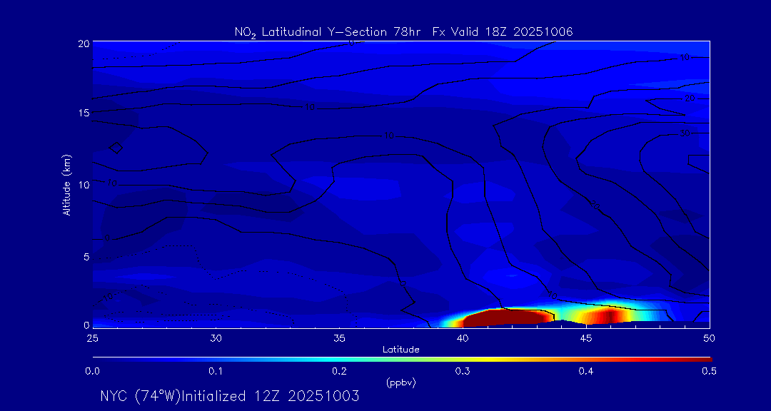Click the dark red end of the colorbar
771x411 pixels.
click(703, 358)
